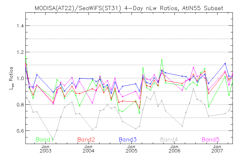The image size is (241, 161).
Task: Click the chart title mentioning MODISA and SeaWiFS
Action: [129, 8]
